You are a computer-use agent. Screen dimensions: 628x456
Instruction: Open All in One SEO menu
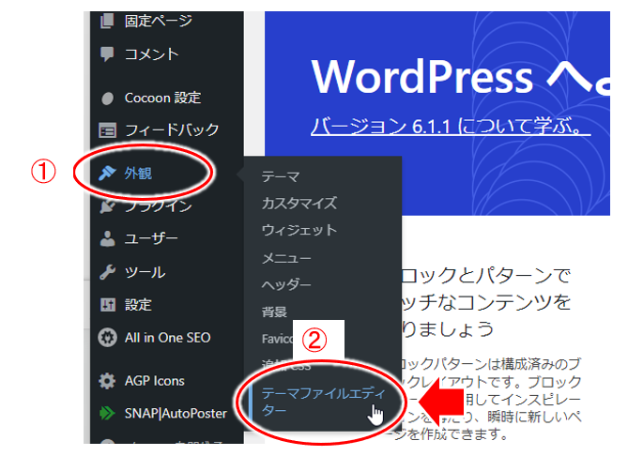pos(167,338)
